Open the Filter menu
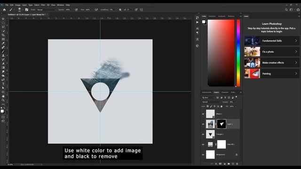The height and width of the screenshot is (169, 301). [x=43, y=5]
